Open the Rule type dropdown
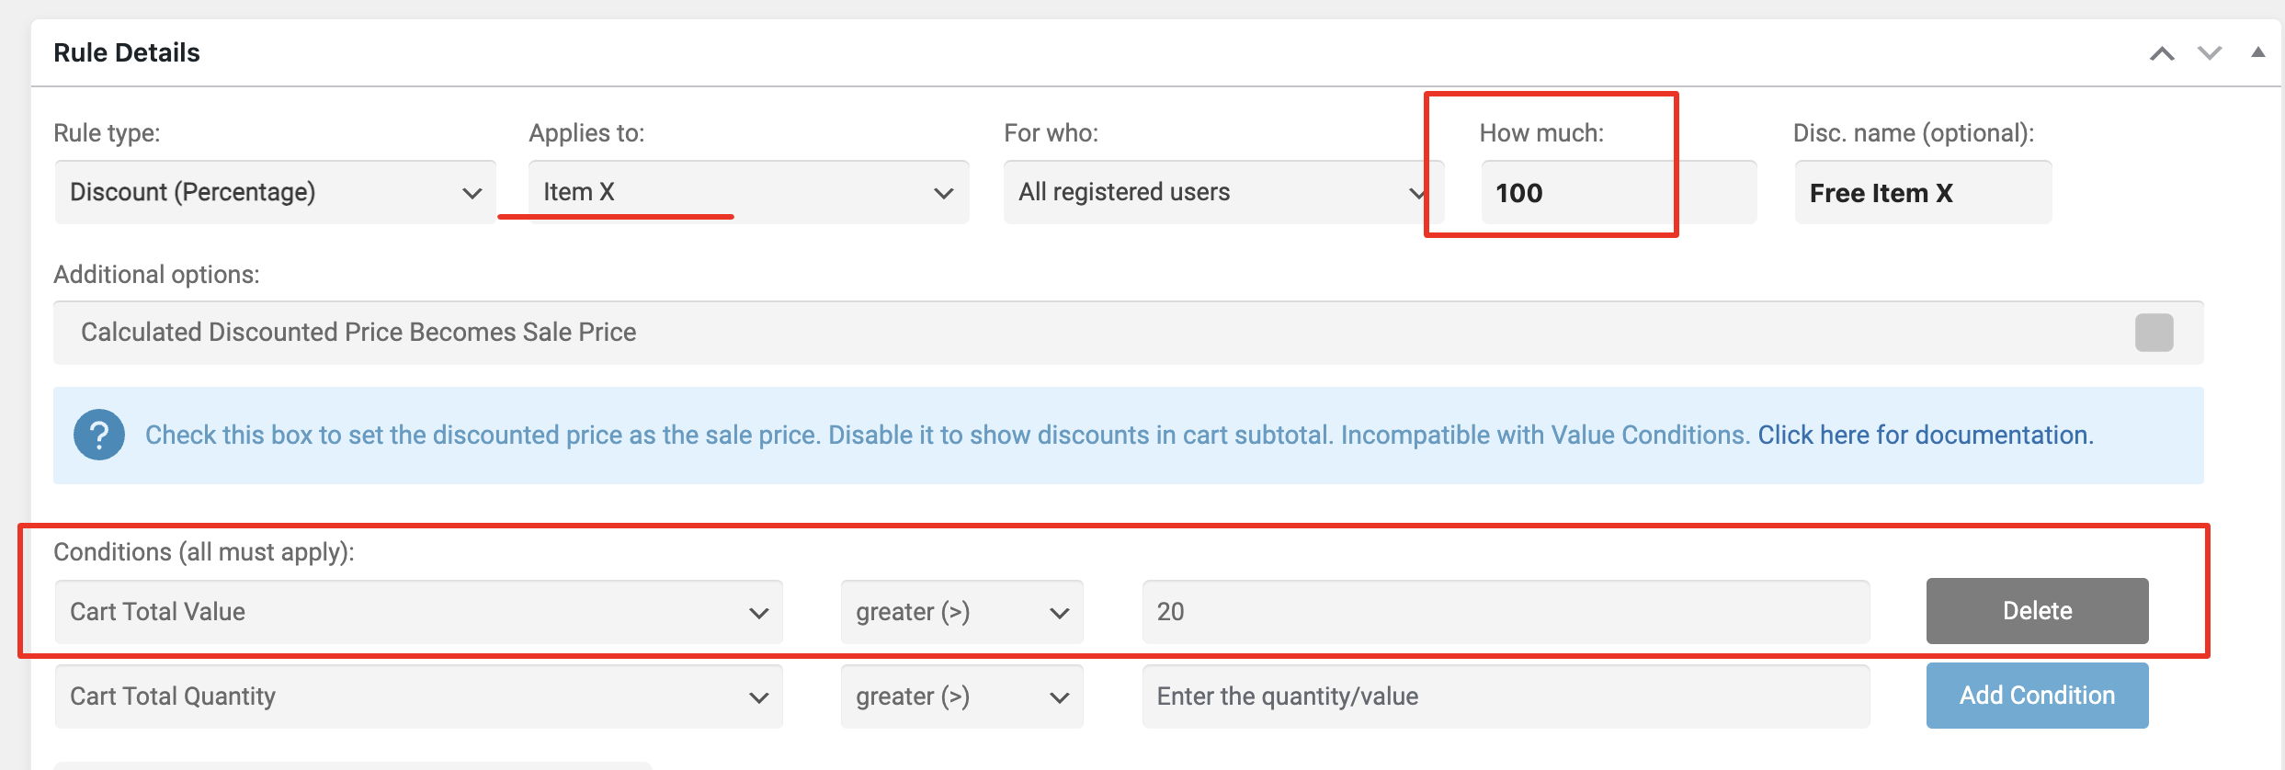This screenshot has width=2285, height=770. (276, 192)
